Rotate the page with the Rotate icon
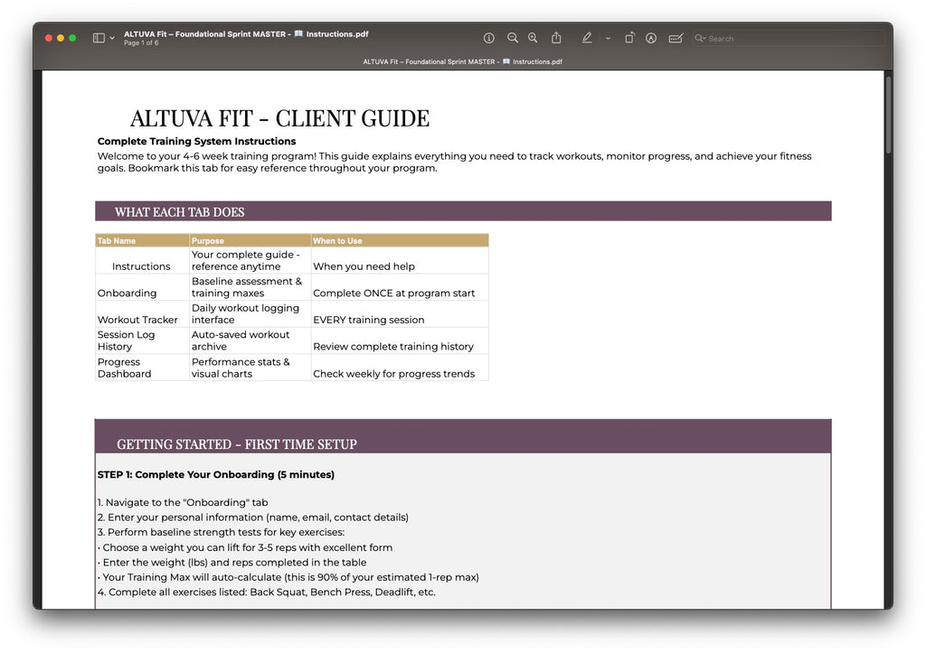Screen dimensions: 926x653 pyautogui.click(x=629, y=38)
